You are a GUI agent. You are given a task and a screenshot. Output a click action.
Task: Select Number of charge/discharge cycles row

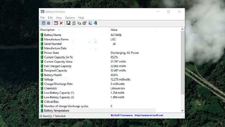97,106
